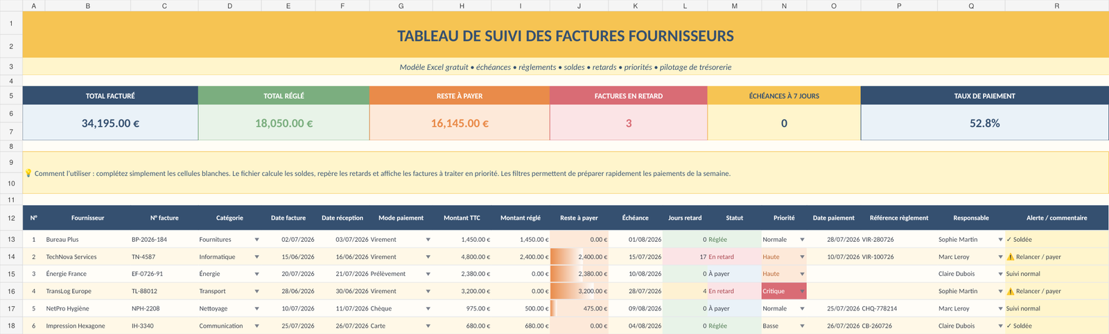
Task: Expand priority dropdown for Énergie France row
Action: tap(802, 274)
